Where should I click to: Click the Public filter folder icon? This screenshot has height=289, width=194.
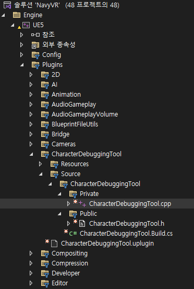(x=73, y=214)
